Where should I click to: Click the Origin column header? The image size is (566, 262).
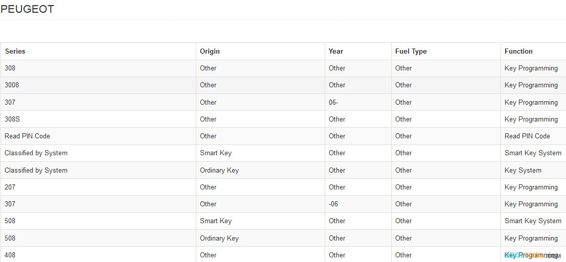click(x=210, y=51)
